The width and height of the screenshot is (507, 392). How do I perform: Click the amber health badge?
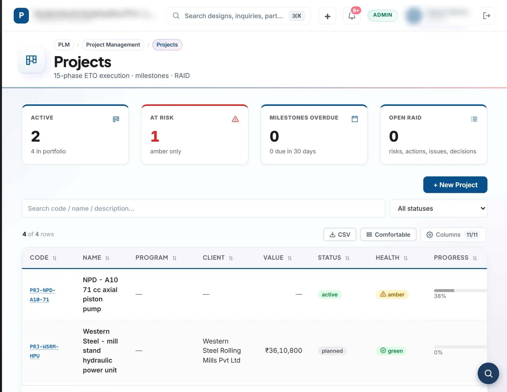tap(392, 294)
